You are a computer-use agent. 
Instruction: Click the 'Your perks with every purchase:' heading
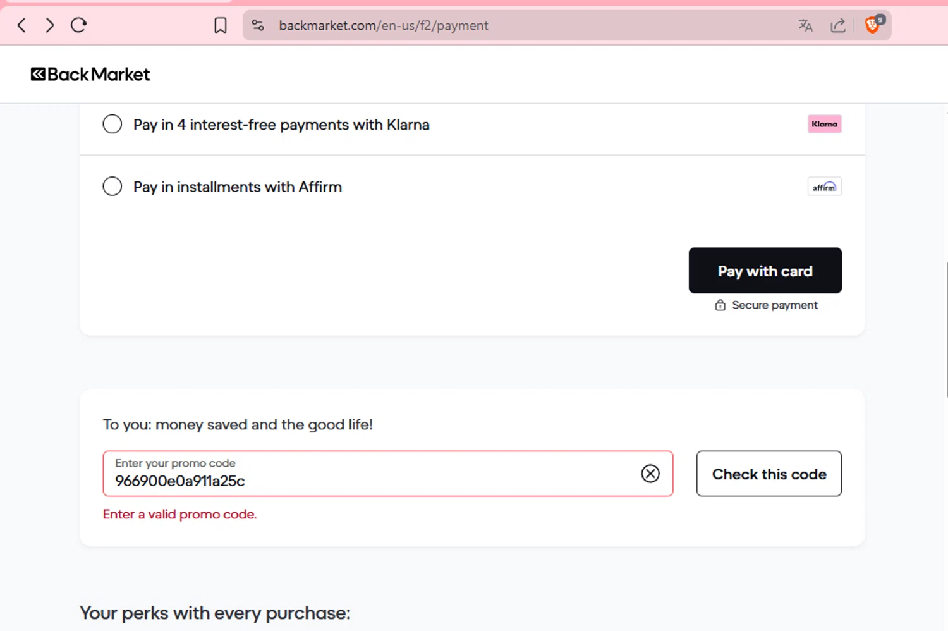click(x=215, y=613)
